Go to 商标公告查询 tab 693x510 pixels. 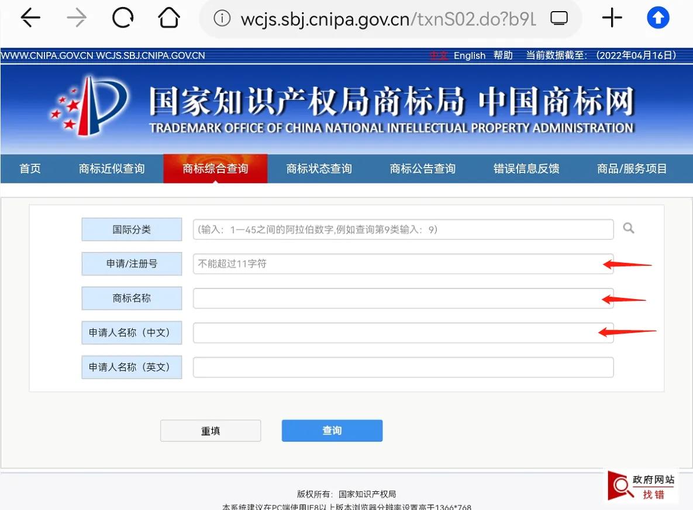point(422,169)
